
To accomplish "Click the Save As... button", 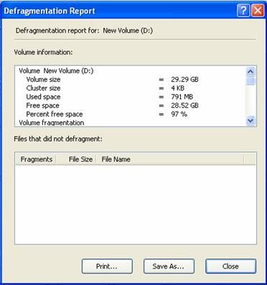I will tap(169, 266).
